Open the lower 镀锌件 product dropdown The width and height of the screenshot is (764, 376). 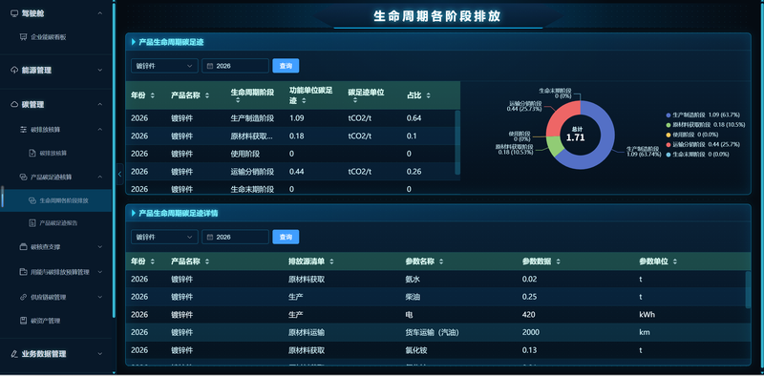(164, 237)
